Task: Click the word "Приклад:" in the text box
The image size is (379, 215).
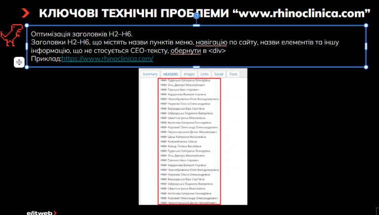Action: (46, 59)
